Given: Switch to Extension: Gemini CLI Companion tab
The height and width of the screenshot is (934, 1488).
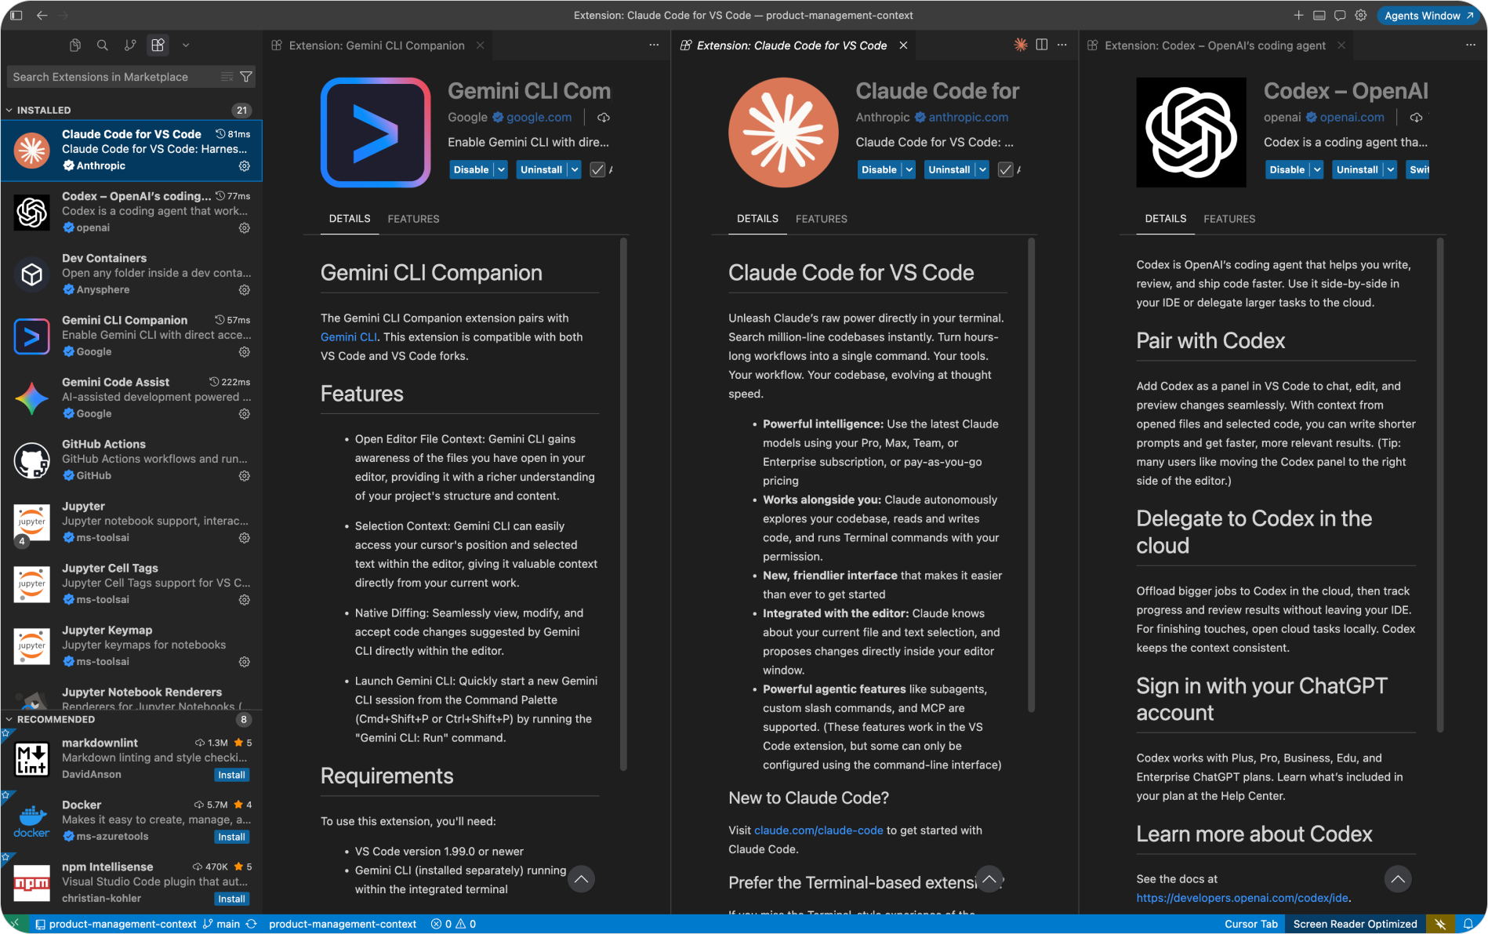Looking at the screenshot, I should tap(376, 45).
